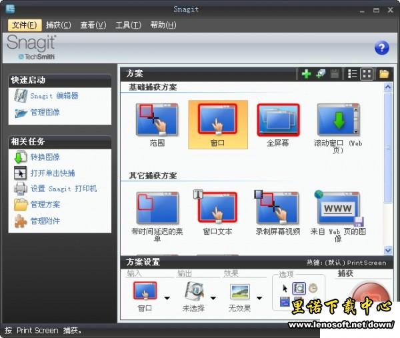The width and height of the screenshot is (400, 338).
Task: Click the Snagit app icon in title bar
Action: click(10, 9)
